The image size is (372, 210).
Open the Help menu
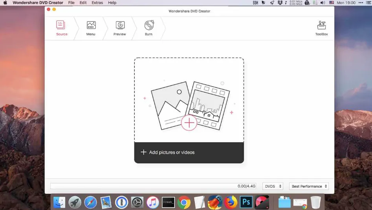pos(112,3)
